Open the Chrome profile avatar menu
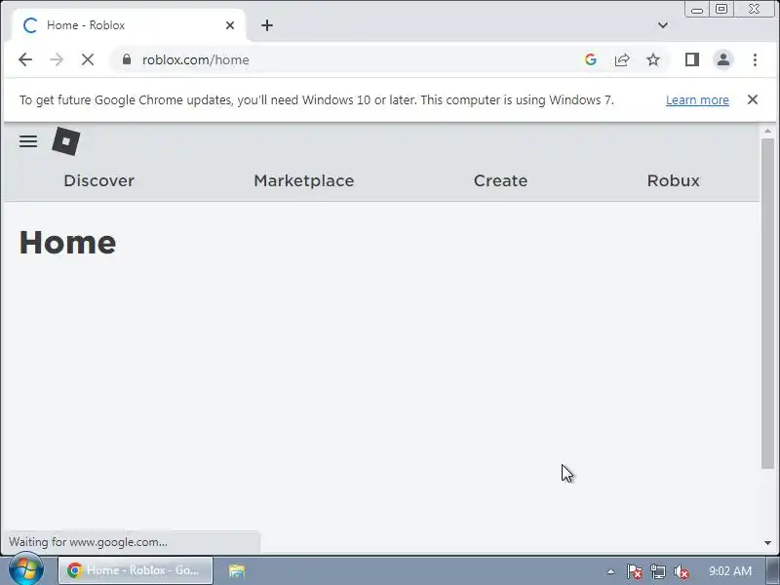The height and width of the screenshot is (585, 780). [x=723, y=59]
